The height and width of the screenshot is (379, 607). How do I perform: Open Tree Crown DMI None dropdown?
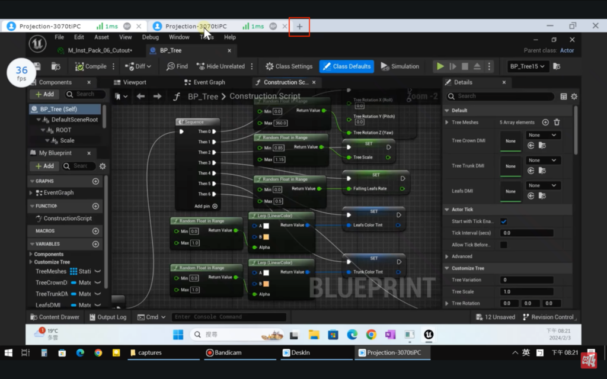[542, 136]
